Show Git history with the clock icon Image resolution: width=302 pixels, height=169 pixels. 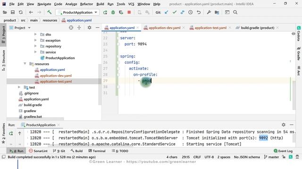point(191,13)
